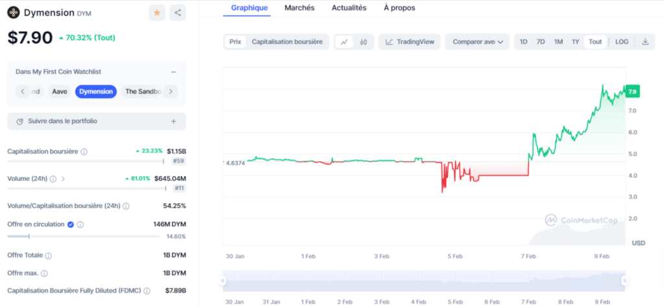Click verified badge next to Offre en circulation
Image resolution: width=664 pixels, height=306 pixels.
71,224
